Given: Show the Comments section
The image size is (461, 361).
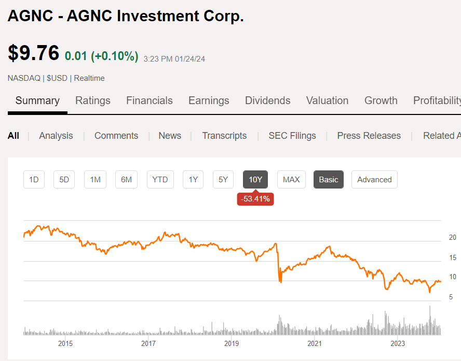Looking at the screenshot, I should (x=116, y=136).
